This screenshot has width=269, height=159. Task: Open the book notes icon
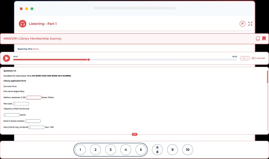click(258, 38)
